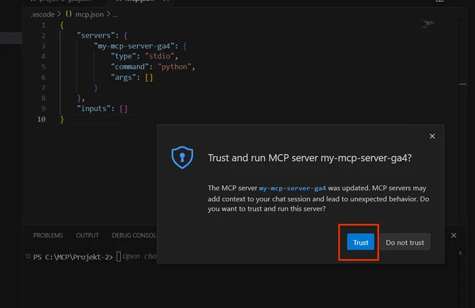The image size is (475, 308).
Task: Click .vscode folder in breadcrumb
Action: click(42, 14)
